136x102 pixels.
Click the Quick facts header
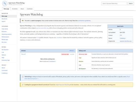point(120,26)
